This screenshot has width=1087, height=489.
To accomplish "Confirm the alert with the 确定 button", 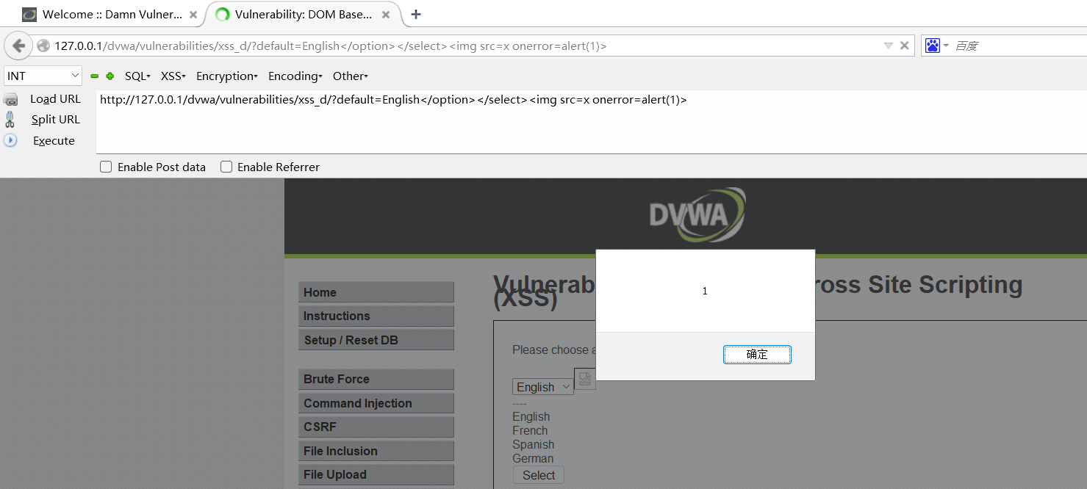I will point(757,355).
